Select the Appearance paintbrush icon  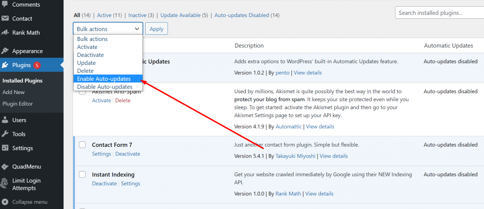click(x=5, y=51)
